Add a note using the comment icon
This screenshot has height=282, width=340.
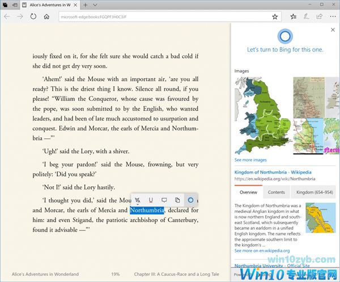coord(164,200)
